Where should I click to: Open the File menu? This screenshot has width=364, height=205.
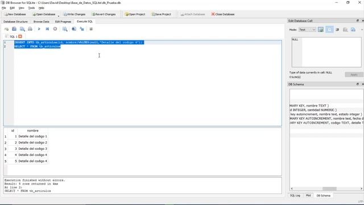[4, 8]
